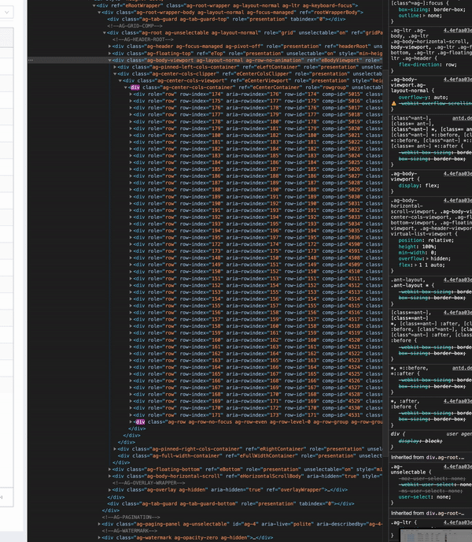Select the AG-GRID-COMP comment line
Screen dimensions: 472x542
pos(135,26)
